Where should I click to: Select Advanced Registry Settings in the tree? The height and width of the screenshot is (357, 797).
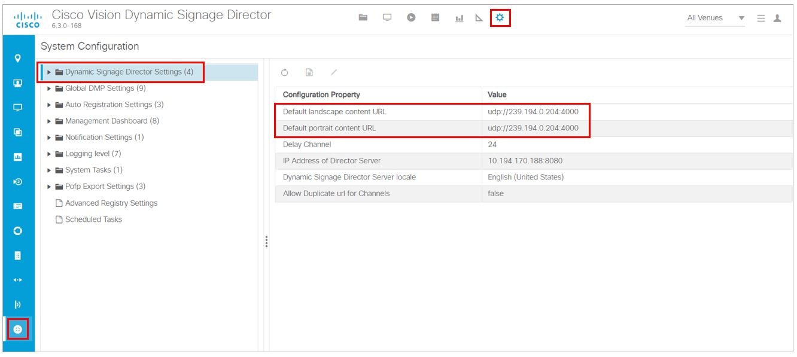(110, 203)
